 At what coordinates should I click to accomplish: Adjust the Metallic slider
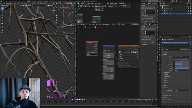pyautogui.click(x=182, y=62)
